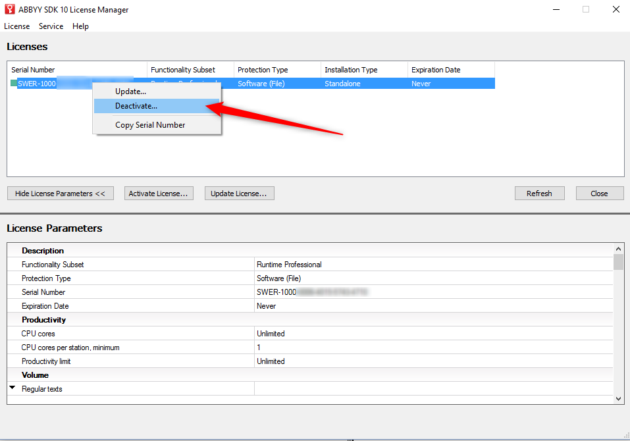The image size is (630, 441).
Task: Select the SWER-1000 license row
Action: (x=252, y=83)
